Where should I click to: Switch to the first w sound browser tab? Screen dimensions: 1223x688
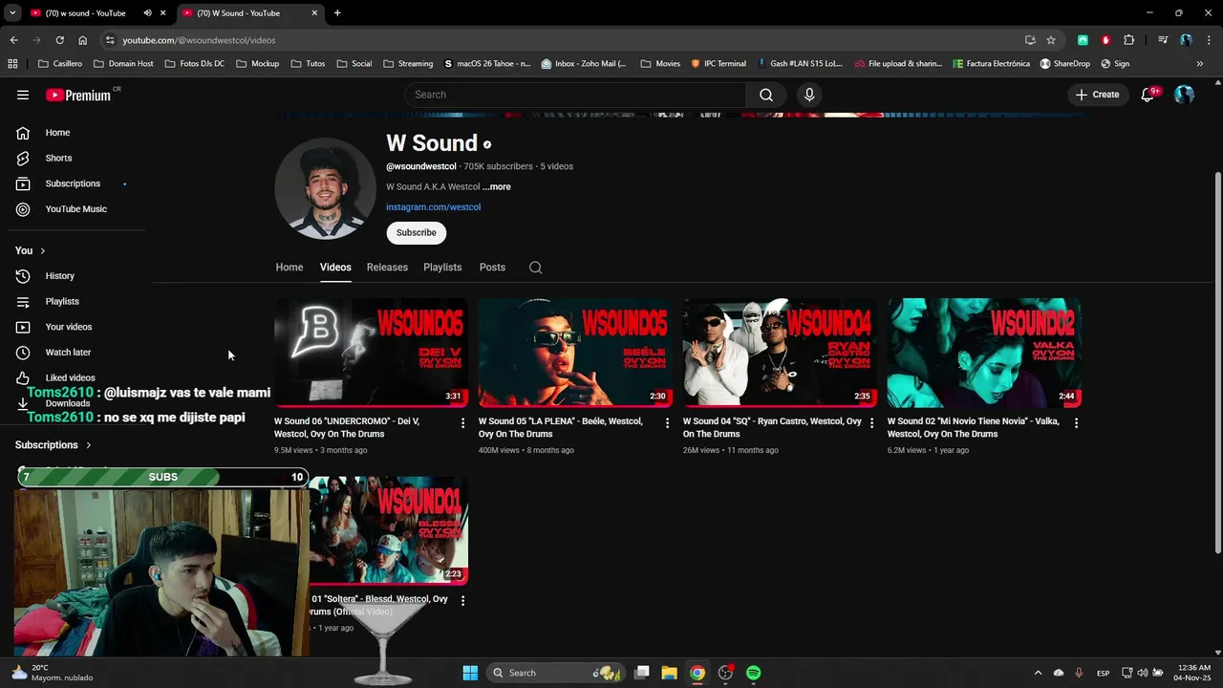tap(86, 13)
